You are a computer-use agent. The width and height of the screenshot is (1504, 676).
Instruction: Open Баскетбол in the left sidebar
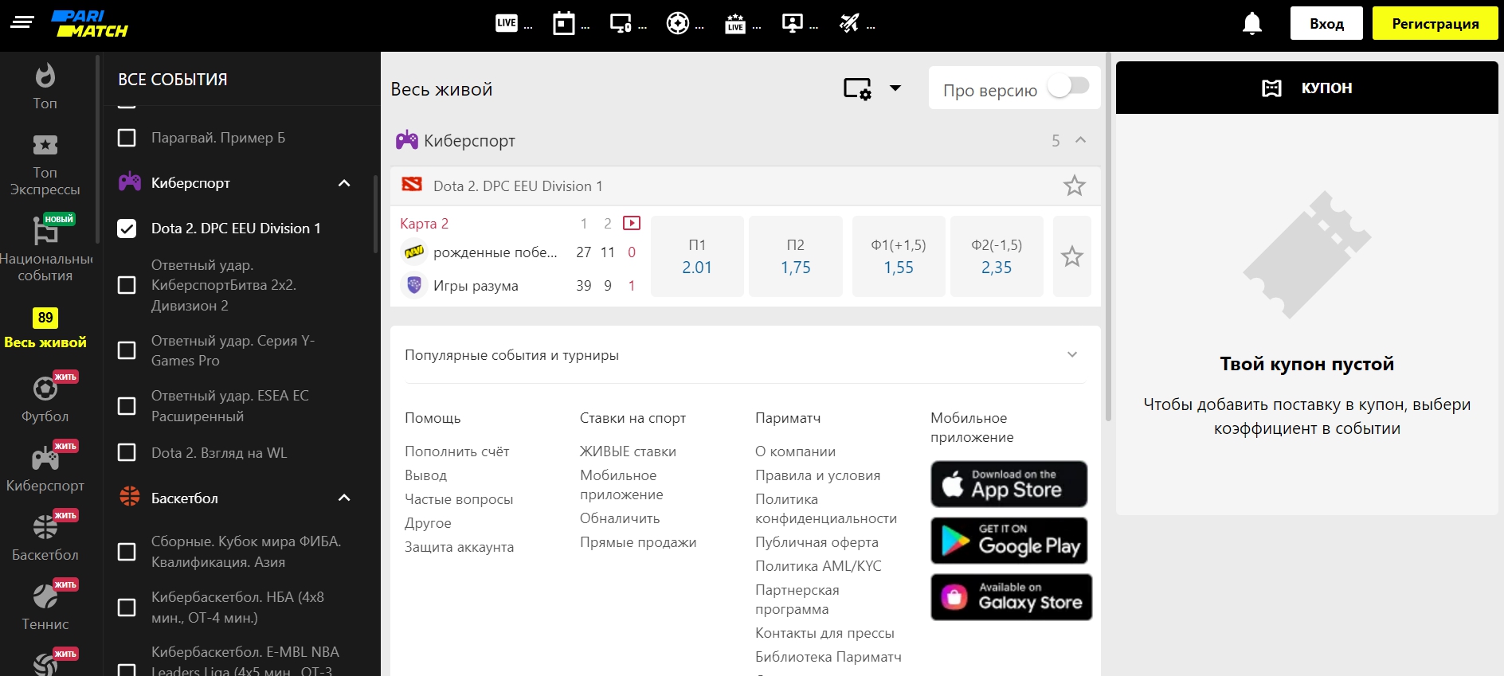point(45,536)
